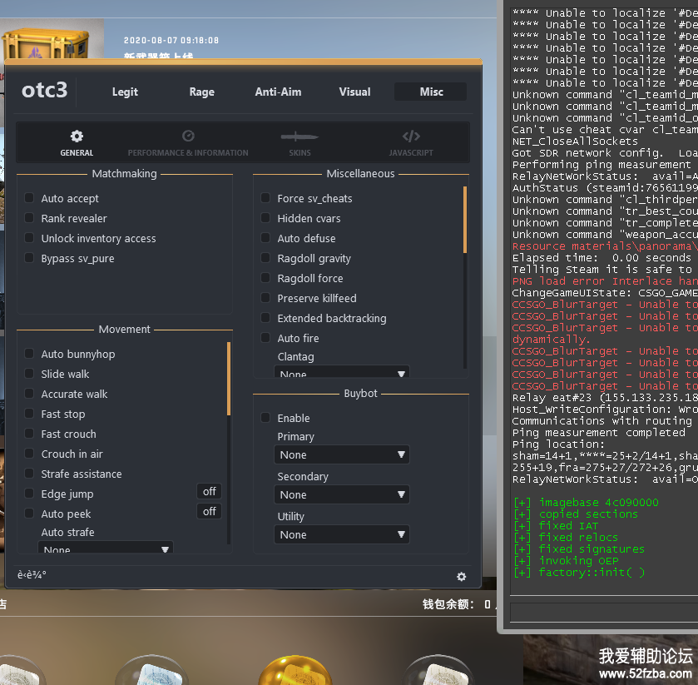Click 'factory::init( )' line in console

click(x=579, y=573)
